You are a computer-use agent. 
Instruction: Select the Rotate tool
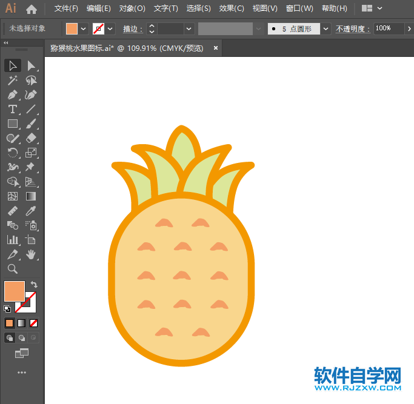tap(12, 153)
